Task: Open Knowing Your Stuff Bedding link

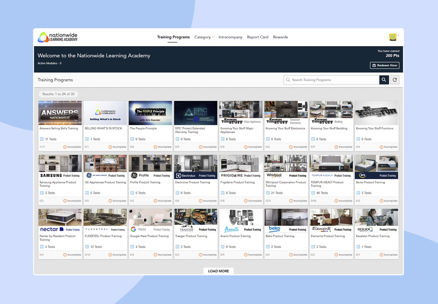Action: coord(329,128)
